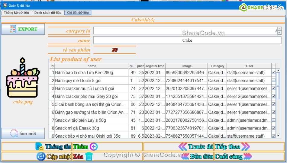Open the Danh sách dữ liệu tab
This screenshot has height=163, width=287.
48,13
